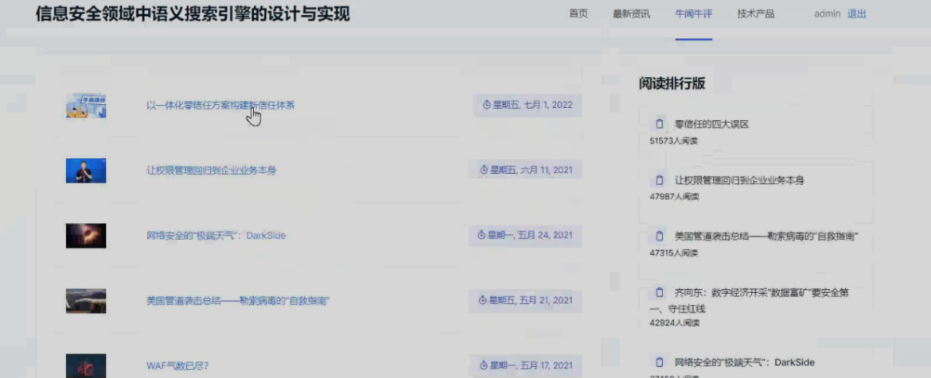The image size is (931, 378).
Task: Open 技术产品 in the top navigation
Action: click(756, 14)
